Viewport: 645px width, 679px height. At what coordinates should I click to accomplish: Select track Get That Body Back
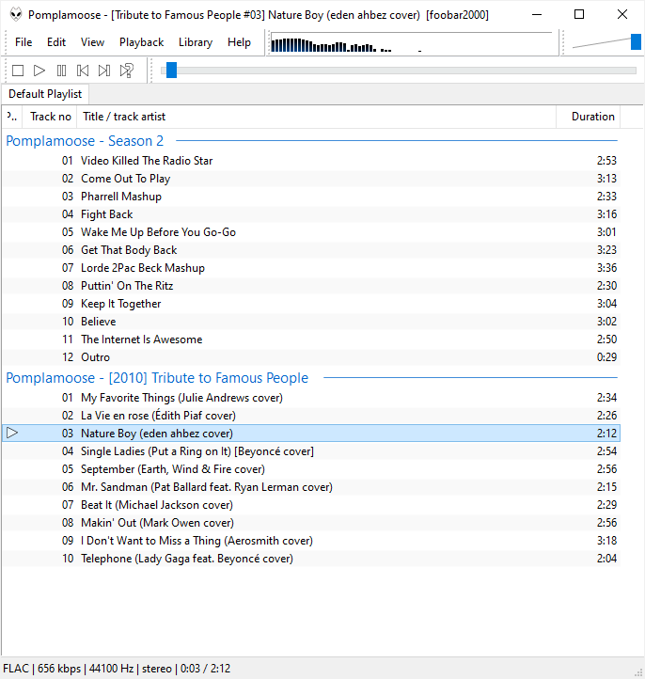[311, 250]
